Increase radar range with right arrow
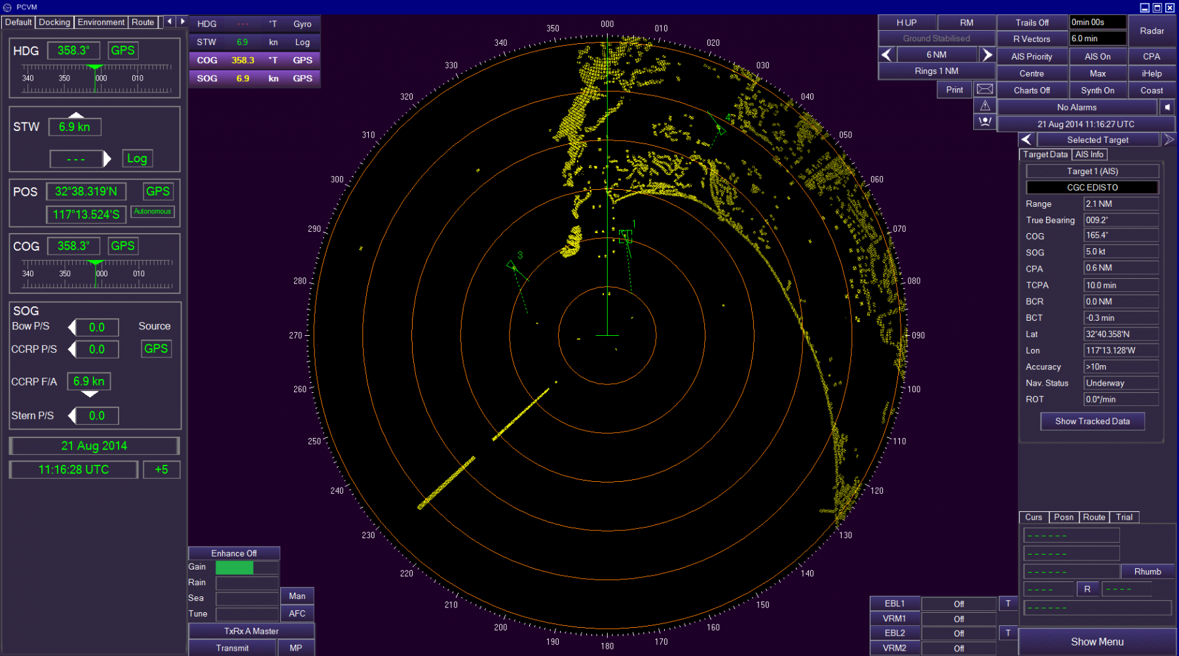Viewport: 1179px width, 656px height. (986, 55)
